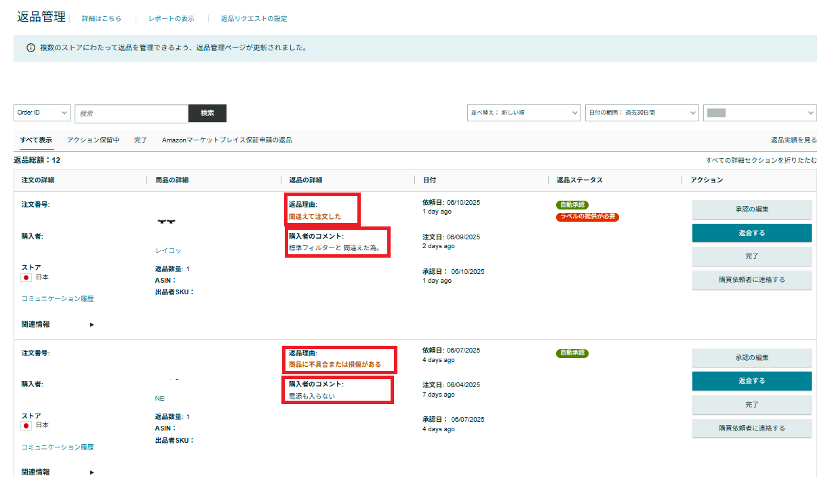The width and height of the screenshot is (828, 478).
Task: Open the 並べ替え sort order dropdown
Action: point(524,113)
